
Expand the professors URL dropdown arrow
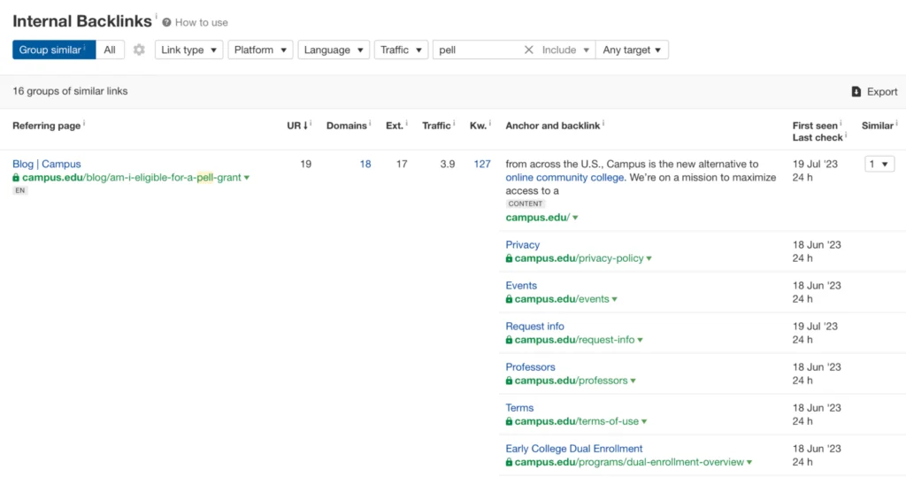[x=633, y=381]
